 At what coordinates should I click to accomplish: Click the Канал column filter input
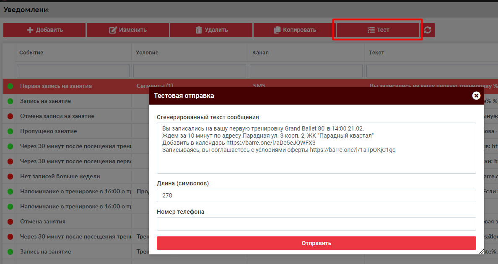coord(306,71)
